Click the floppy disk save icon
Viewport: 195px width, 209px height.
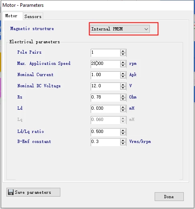[x=11, y=192]
